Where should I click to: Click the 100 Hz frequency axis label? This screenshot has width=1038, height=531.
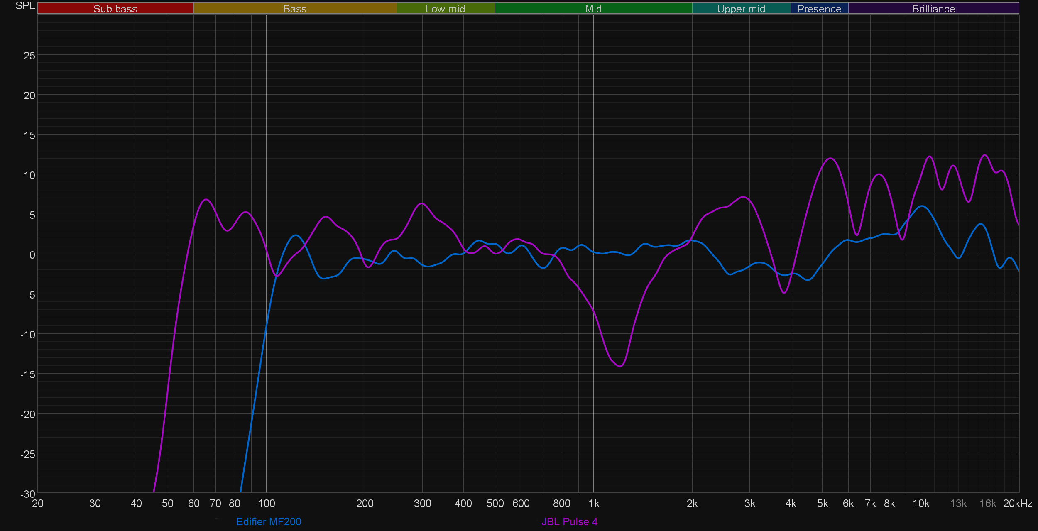click(267, 504)
